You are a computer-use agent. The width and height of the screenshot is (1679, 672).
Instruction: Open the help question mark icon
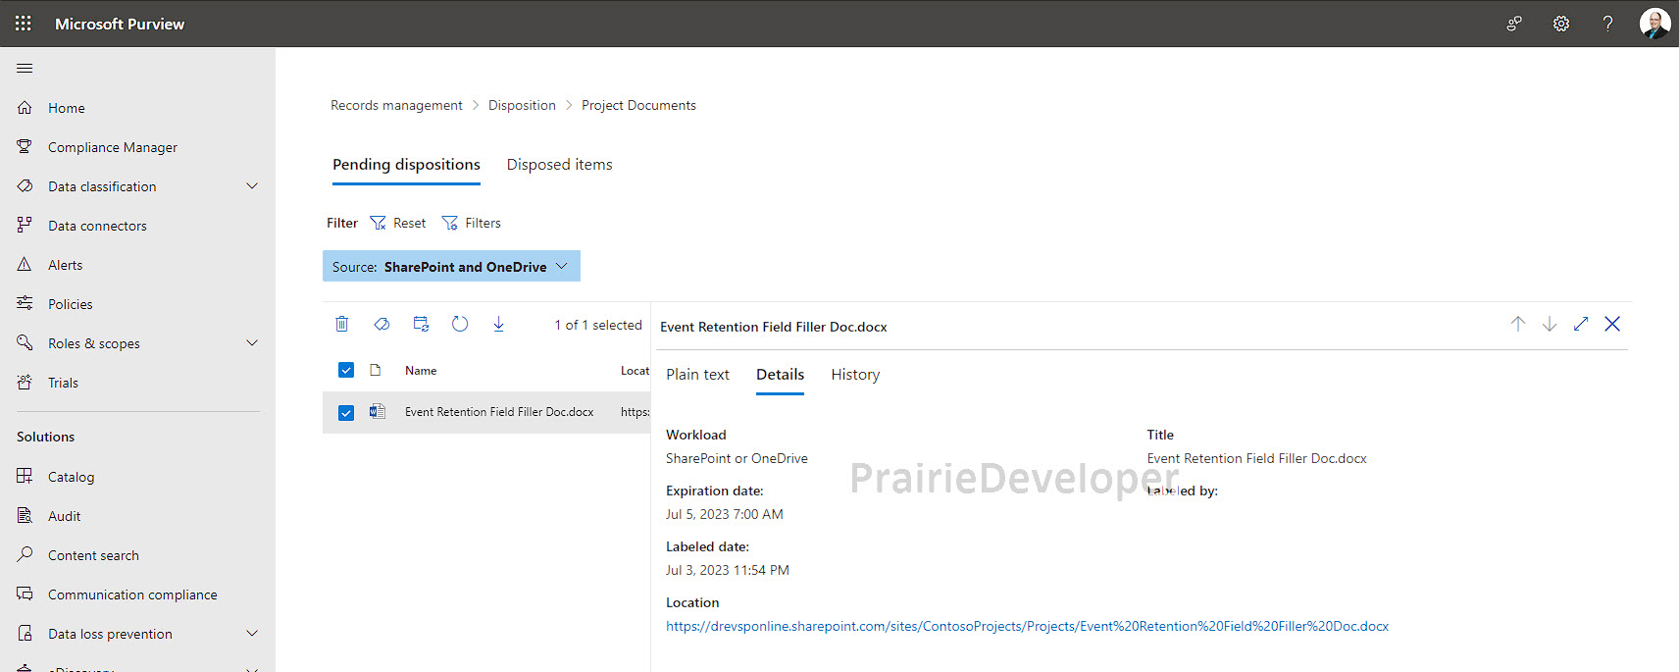[1608, 24]
